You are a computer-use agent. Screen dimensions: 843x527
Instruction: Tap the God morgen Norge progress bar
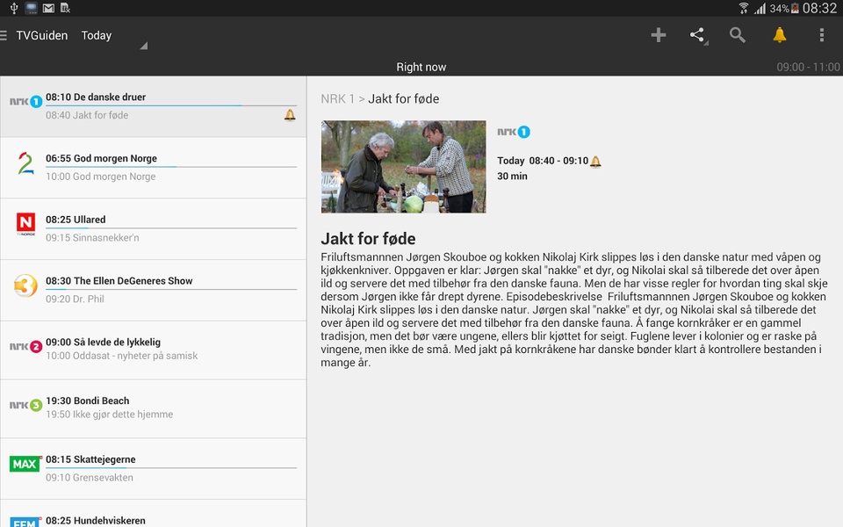click(x=171, y=167)
